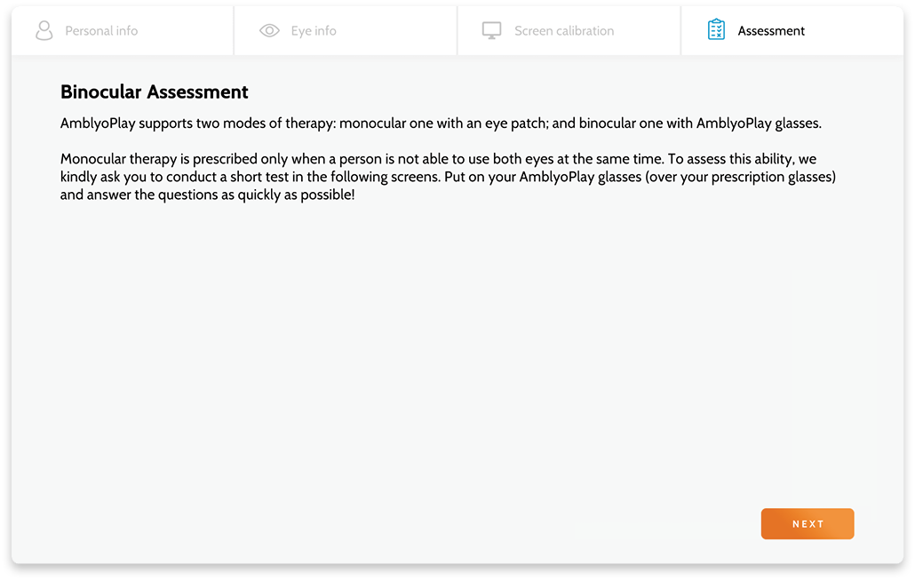
Task: Click the line starting 'kindly ask you to conduct'
Action: tap(448, 177)
